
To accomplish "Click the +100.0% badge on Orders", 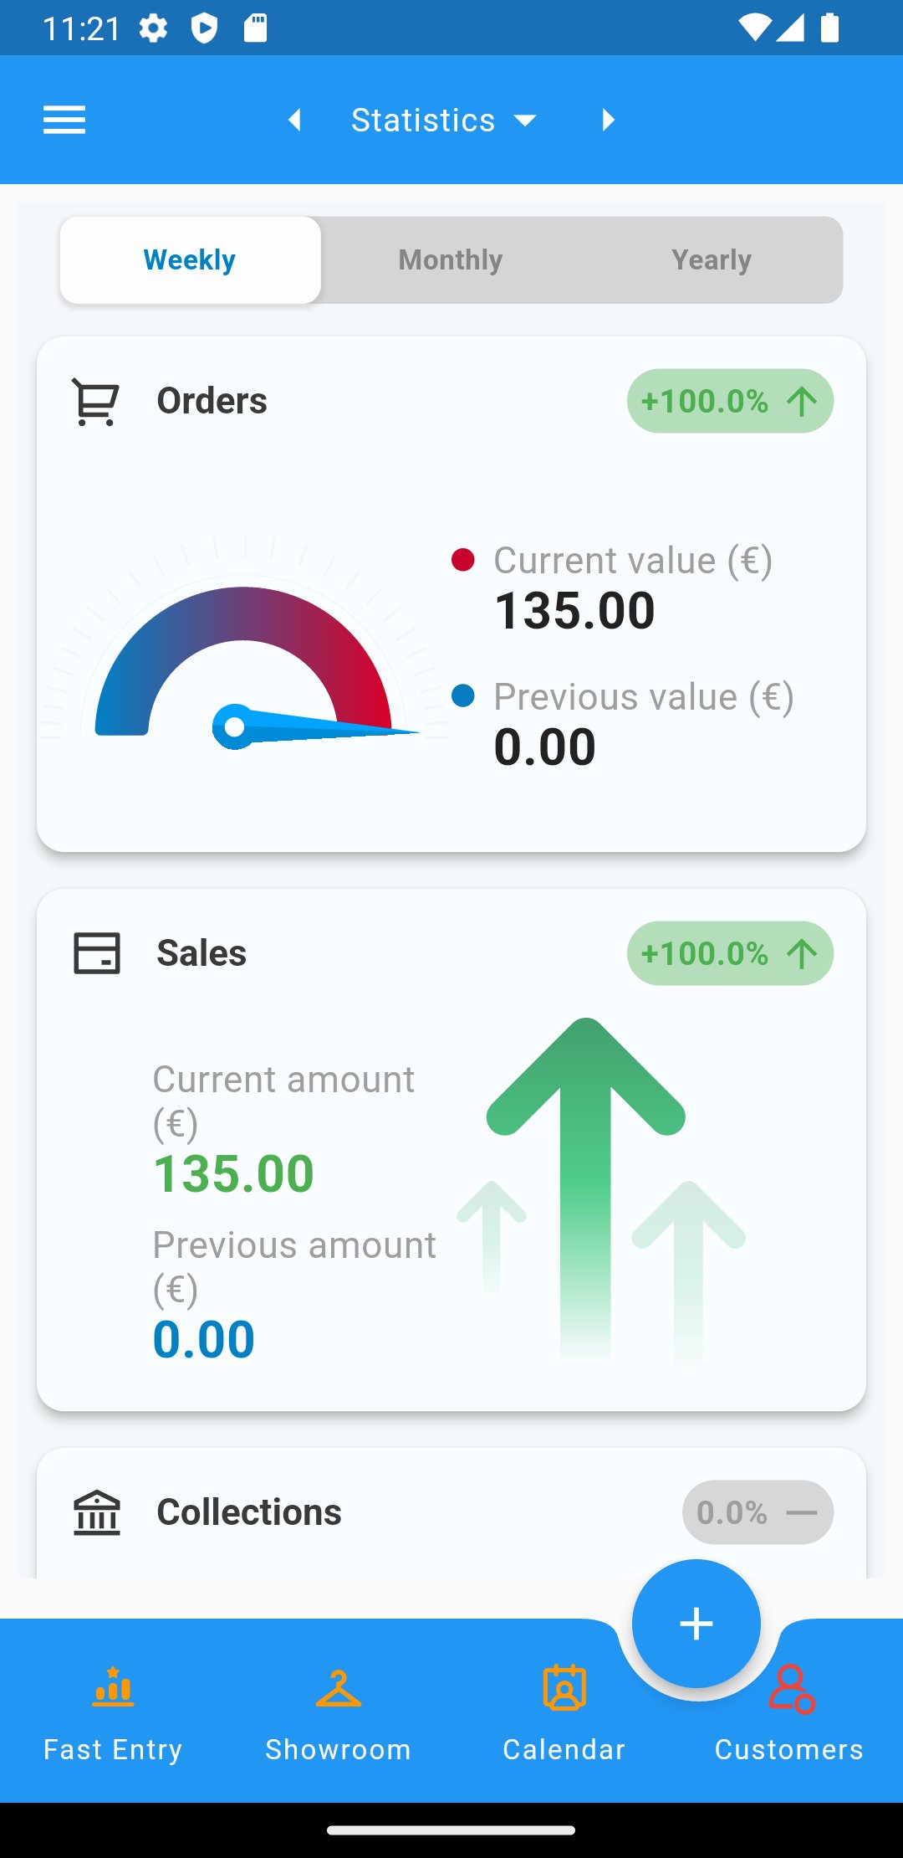I will coord(729,401).
